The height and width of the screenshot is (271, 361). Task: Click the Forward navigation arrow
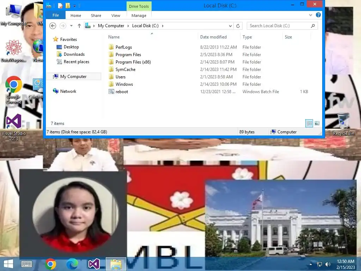coord(63,26)
